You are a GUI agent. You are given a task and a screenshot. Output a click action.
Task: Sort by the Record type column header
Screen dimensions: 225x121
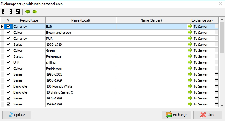29,20
